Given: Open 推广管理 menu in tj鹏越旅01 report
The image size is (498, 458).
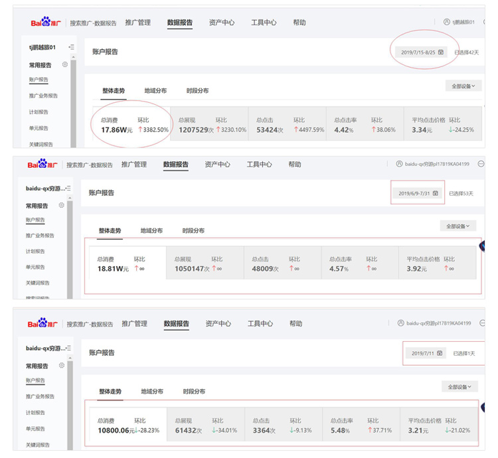Looking at the screenshot, I should tap(138, 23).
